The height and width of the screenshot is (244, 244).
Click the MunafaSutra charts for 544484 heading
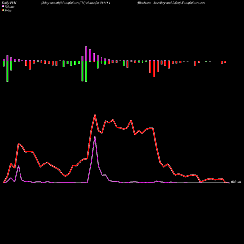(76, 3)
